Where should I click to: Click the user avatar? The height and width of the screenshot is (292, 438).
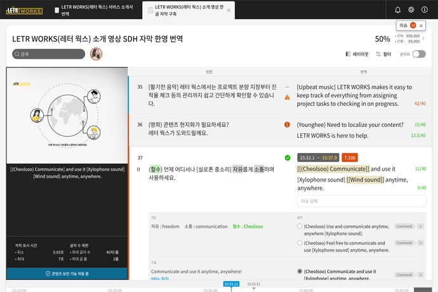(96, 54)
